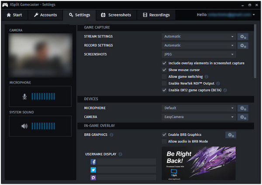Screen dimensions: 262x185
Task: Open Stream Settings Automatic dropdown
Action: point(199,37)
